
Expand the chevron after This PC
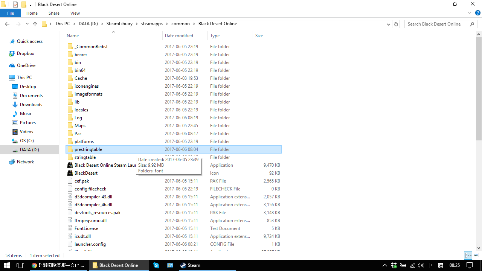(74, 24)
